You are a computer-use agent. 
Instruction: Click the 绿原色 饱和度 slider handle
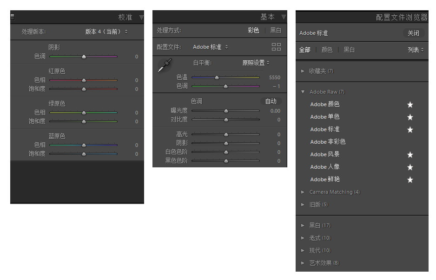[x=84, y=121]
